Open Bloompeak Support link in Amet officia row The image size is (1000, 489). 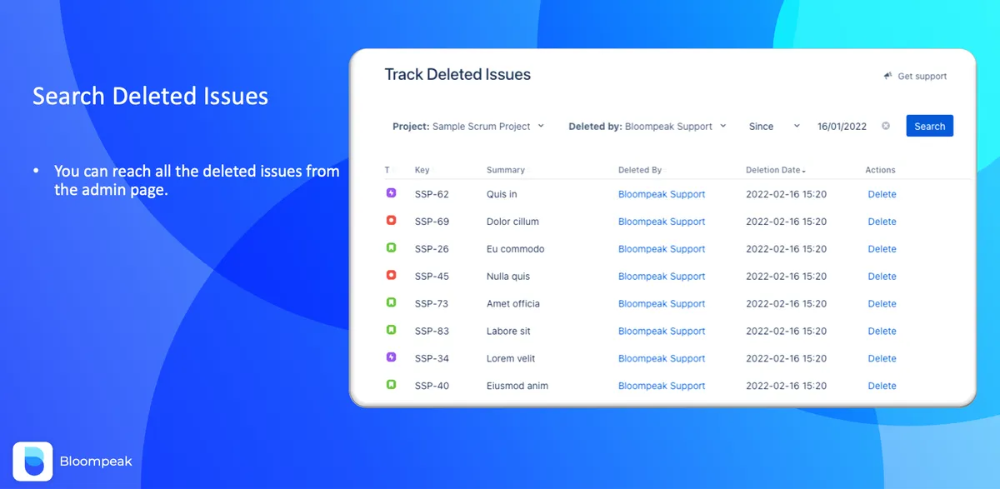pyautogui.click(x=662, y=304)
